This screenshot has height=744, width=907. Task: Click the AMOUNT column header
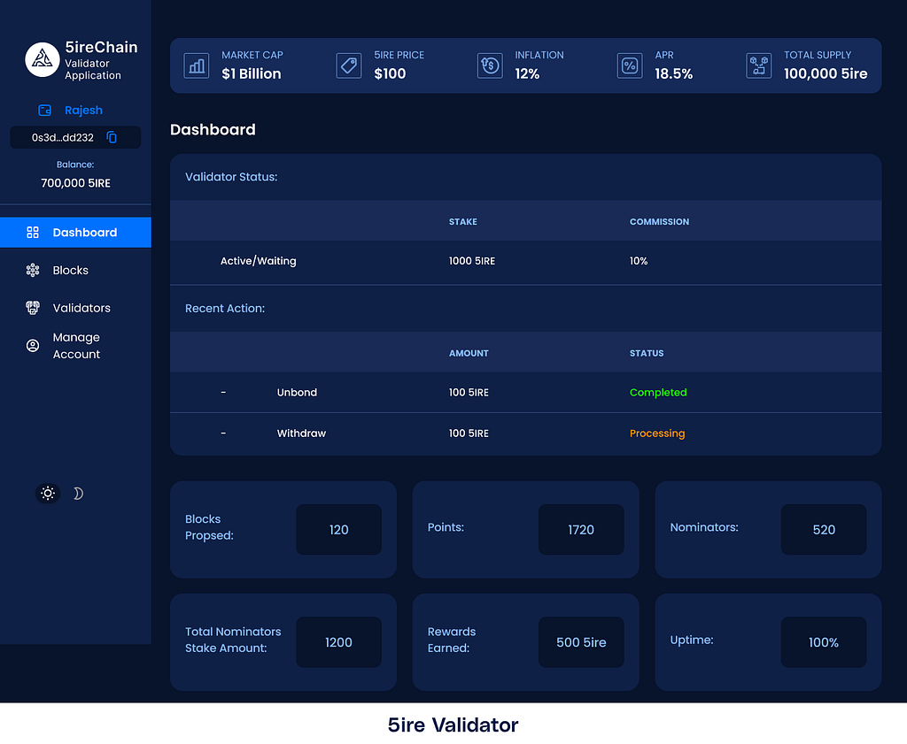coord(469,353)
